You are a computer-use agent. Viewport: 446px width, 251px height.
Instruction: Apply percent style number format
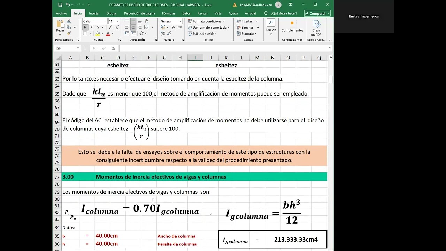173,27
